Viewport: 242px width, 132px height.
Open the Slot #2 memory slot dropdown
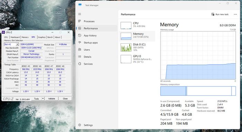17,45
